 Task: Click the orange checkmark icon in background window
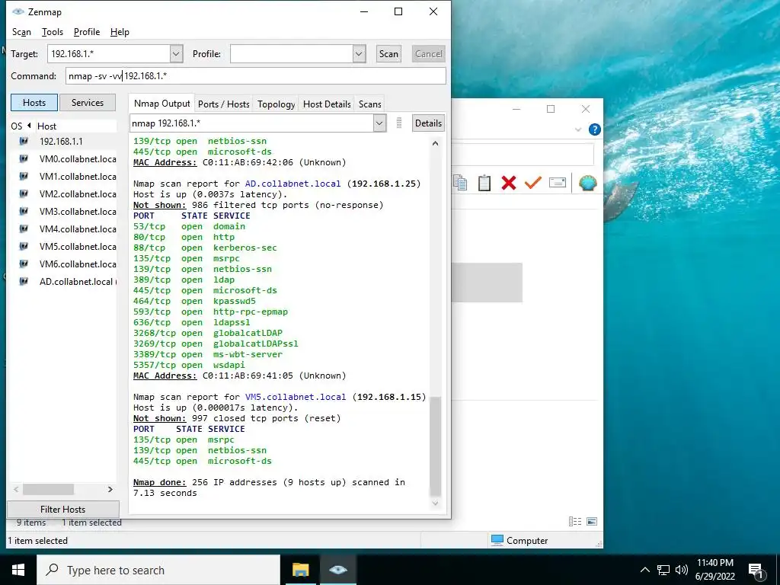[532, 183]
